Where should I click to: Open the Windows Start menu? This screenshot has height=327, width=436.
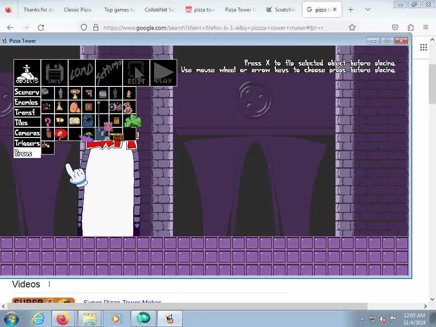[x=11, y=318]
